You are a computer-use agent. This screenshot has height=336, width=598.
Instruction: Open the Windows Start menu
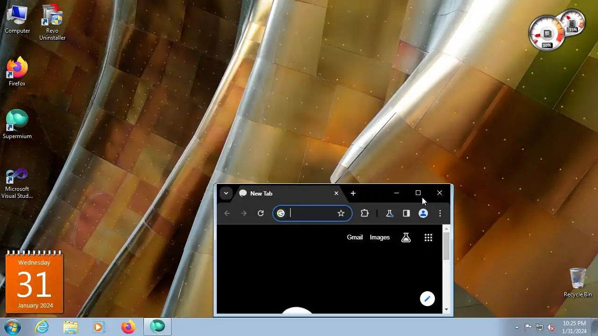12,327
